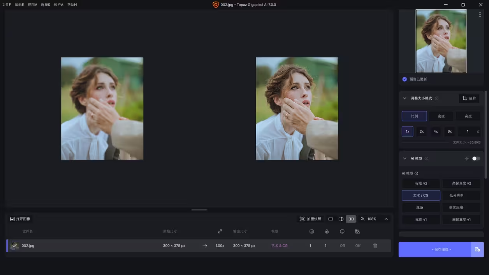489x275 pixels.
Task: Click the 打开图像 open image button
Action: click(20, 219)
